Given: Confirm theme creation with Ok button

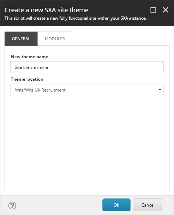Looking at the screenshot, I should pyautogui.click(x=116, y=205).
